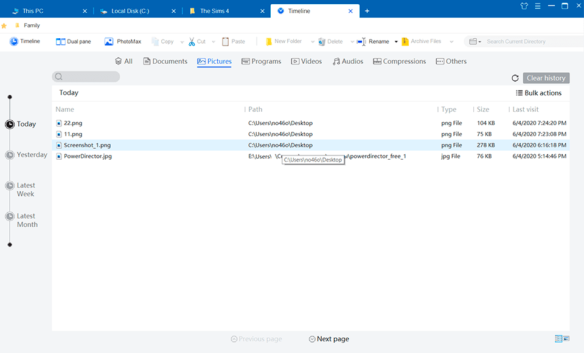Click the refresh icon beside Clear history

[x=515, y=78]
